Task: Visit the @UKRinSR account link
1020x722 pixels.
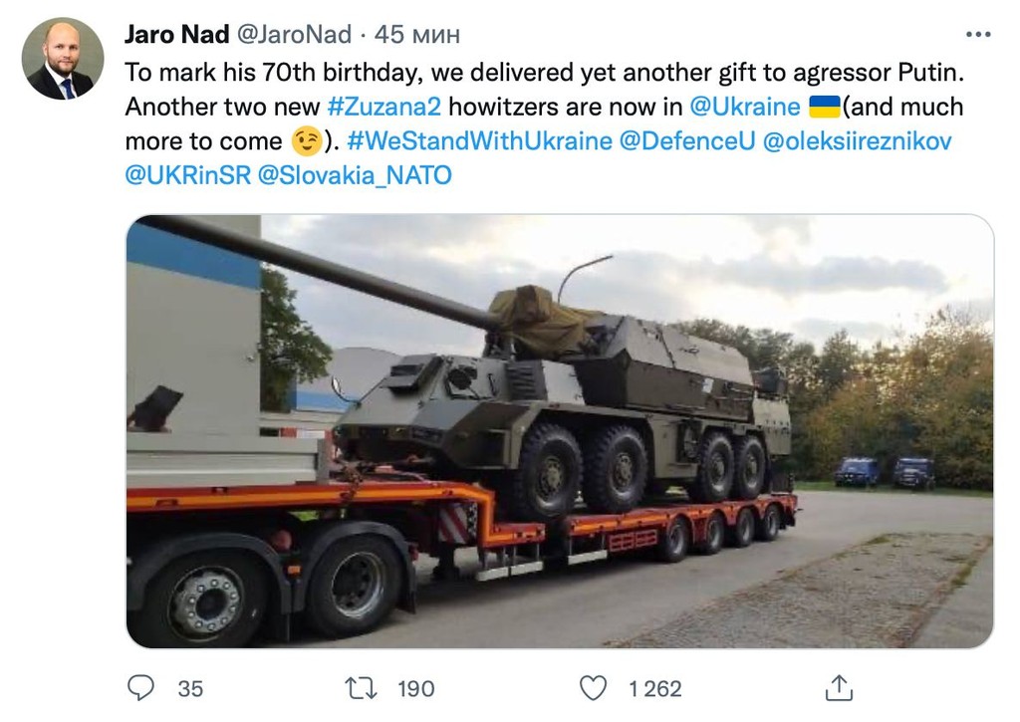Action: [x=187, y=175]
